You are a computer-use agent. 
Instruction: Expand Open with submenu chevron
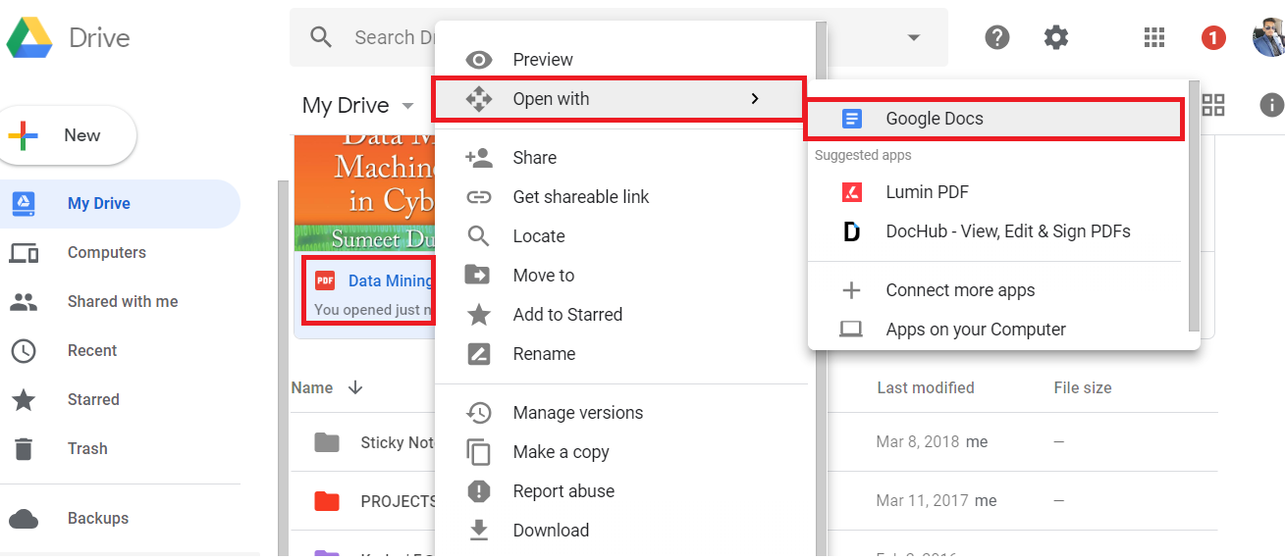click(x=754, y=99)
